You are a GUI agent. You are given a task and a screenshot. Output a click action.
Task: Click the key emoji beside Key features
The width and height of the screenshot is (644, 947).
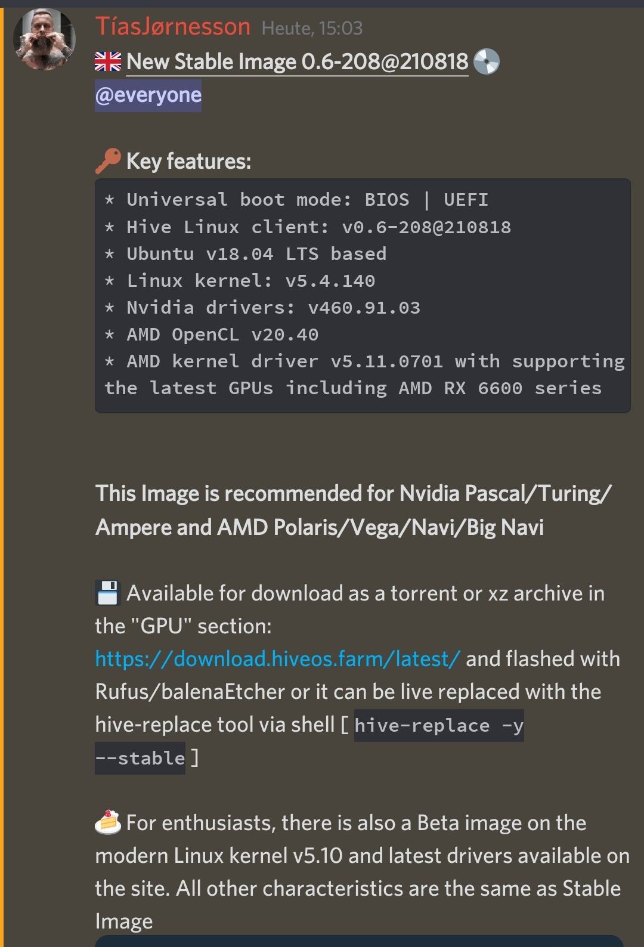click(x=108, y=161)
